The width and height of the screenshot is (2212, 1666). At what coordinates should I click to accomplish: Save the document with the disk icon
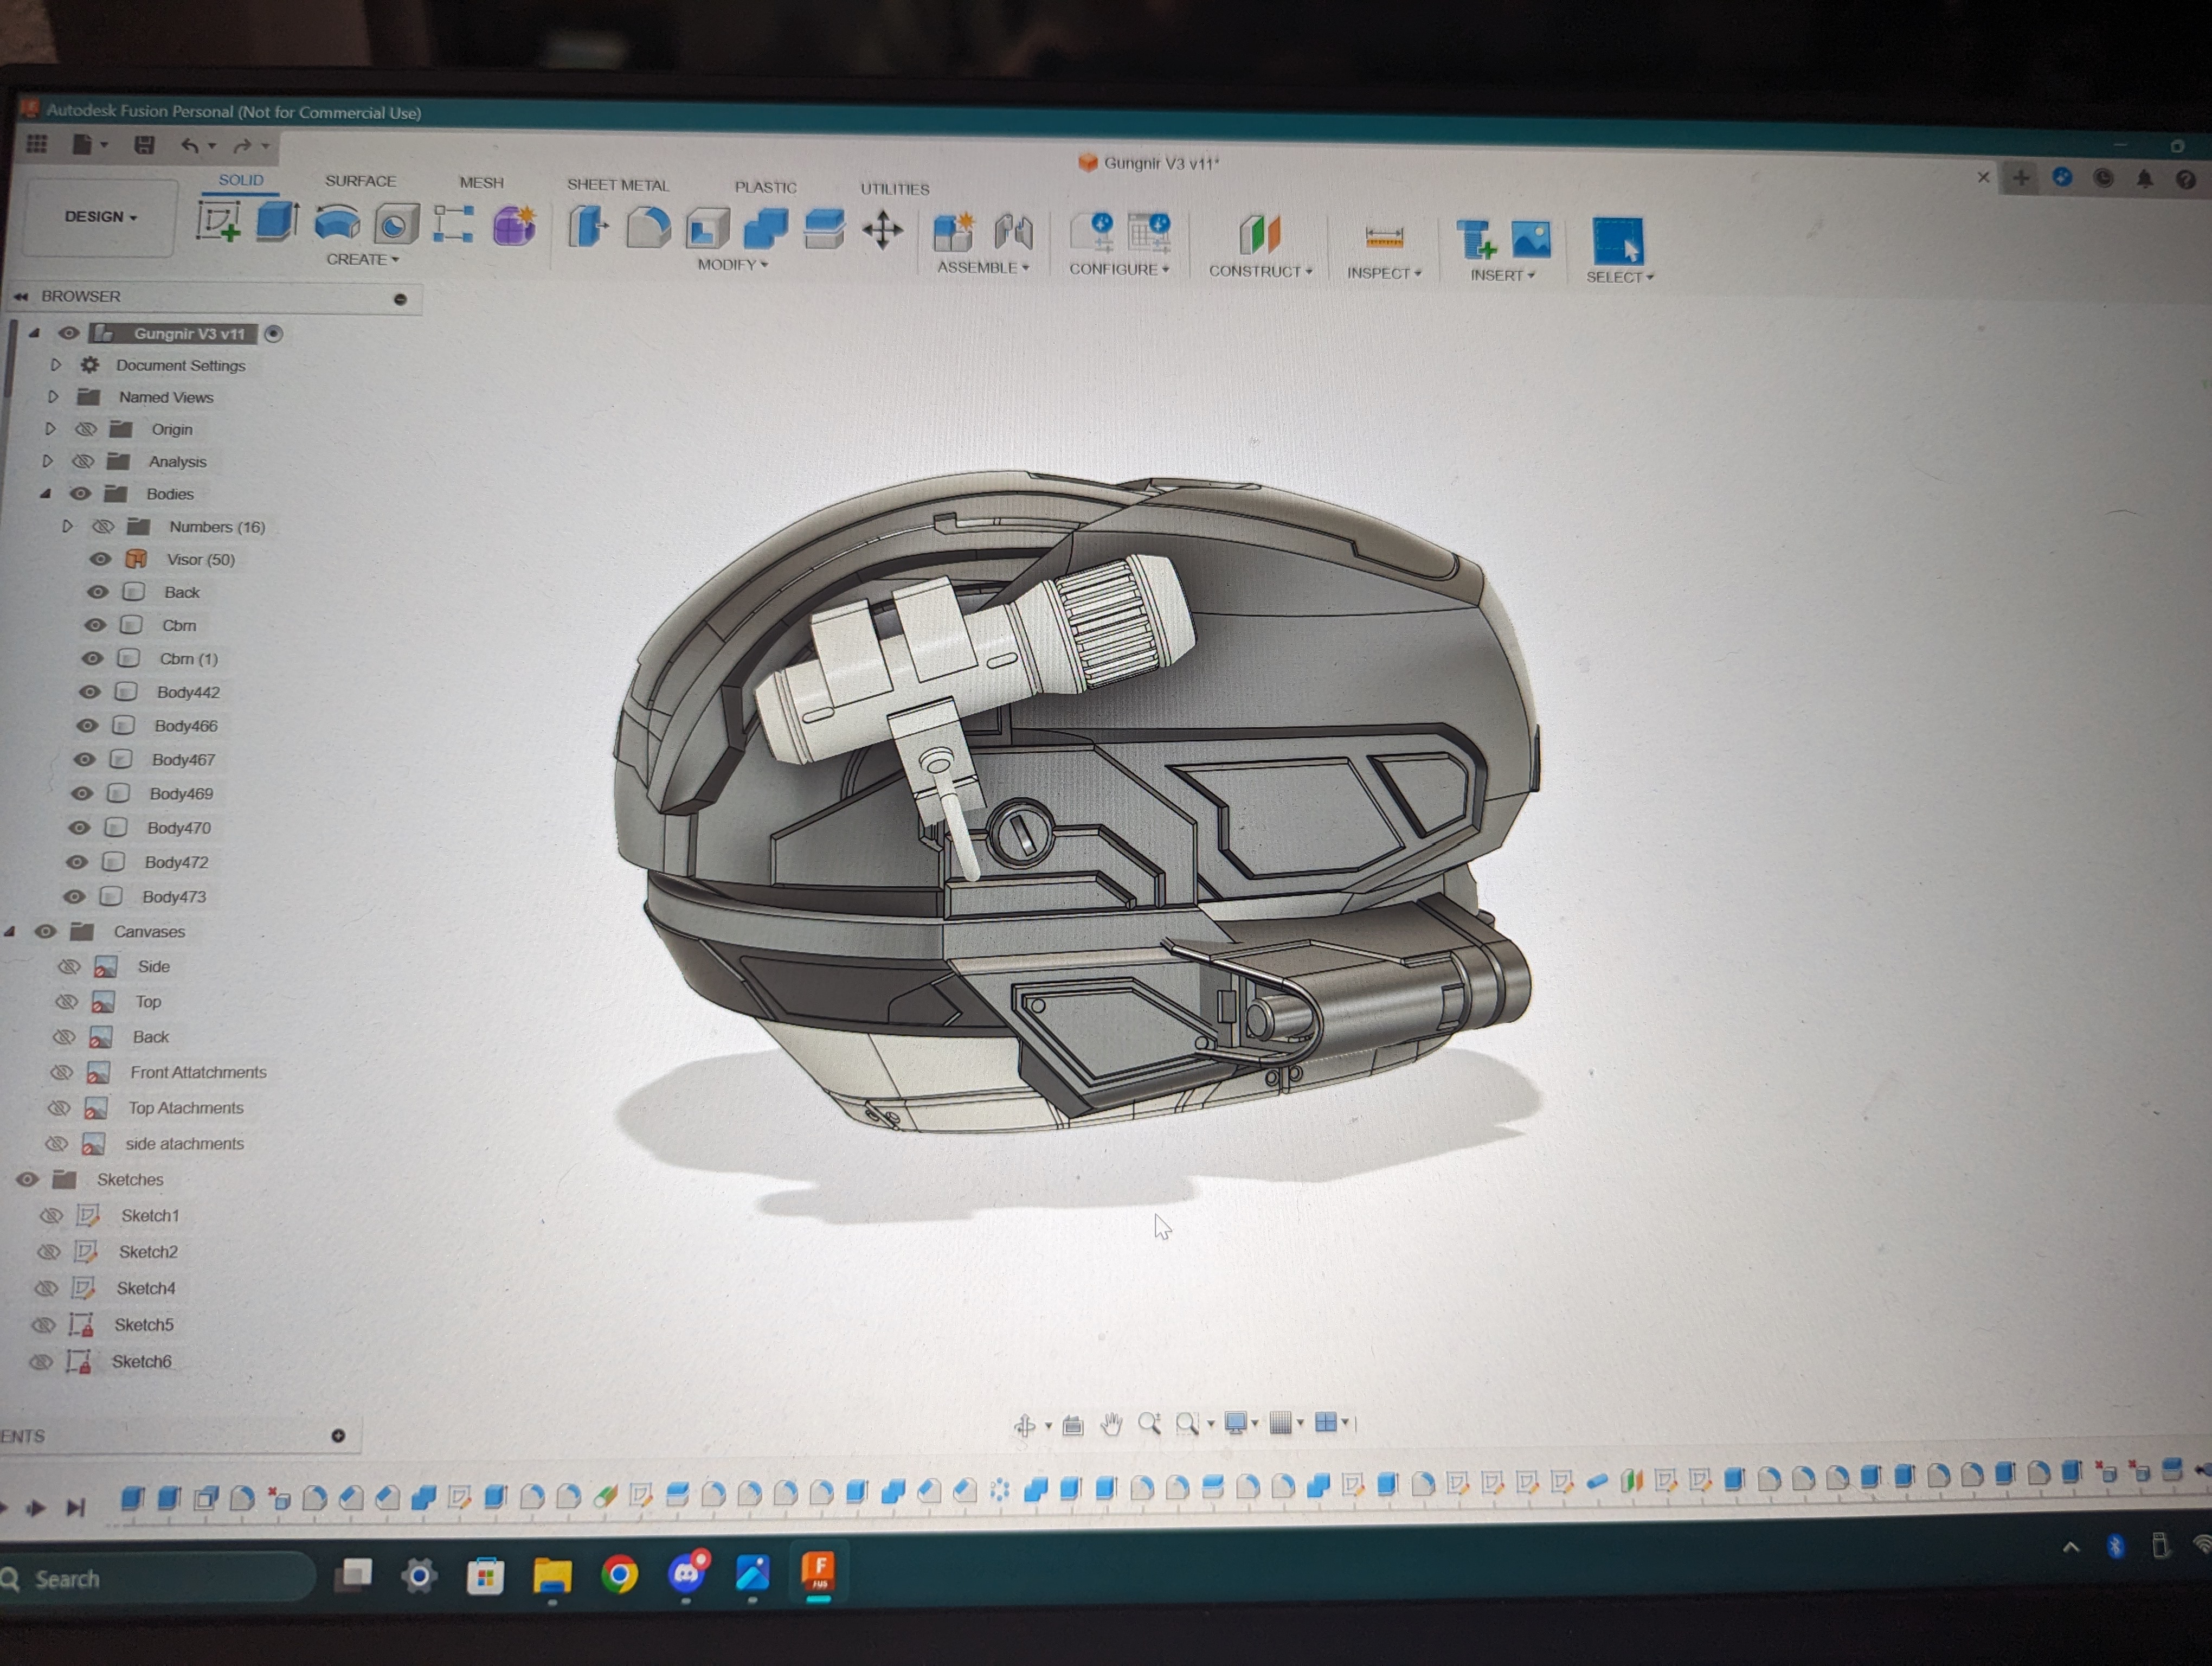(144, 145)
